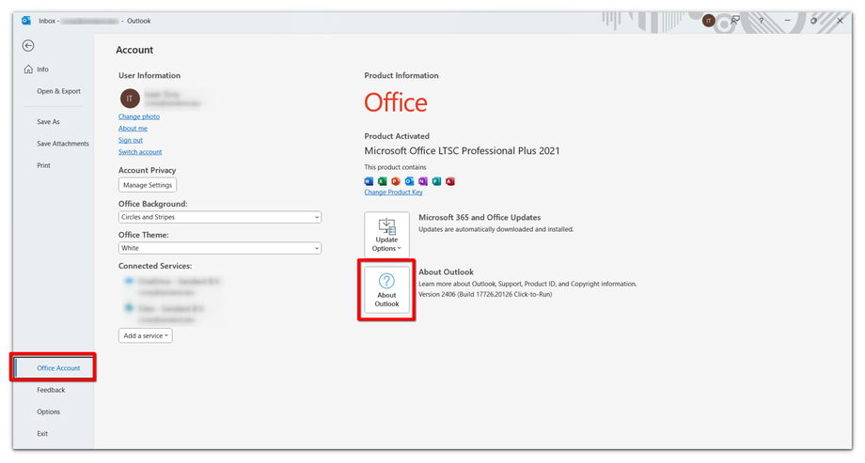Open the Feedback page
865x463 pixels.
coord(51,391)
